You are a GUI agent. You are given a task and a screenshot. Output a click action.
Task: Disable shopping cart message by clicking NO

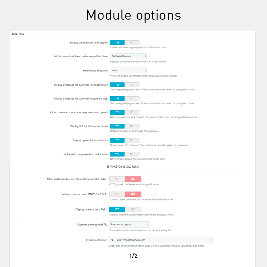pos(132,85)
